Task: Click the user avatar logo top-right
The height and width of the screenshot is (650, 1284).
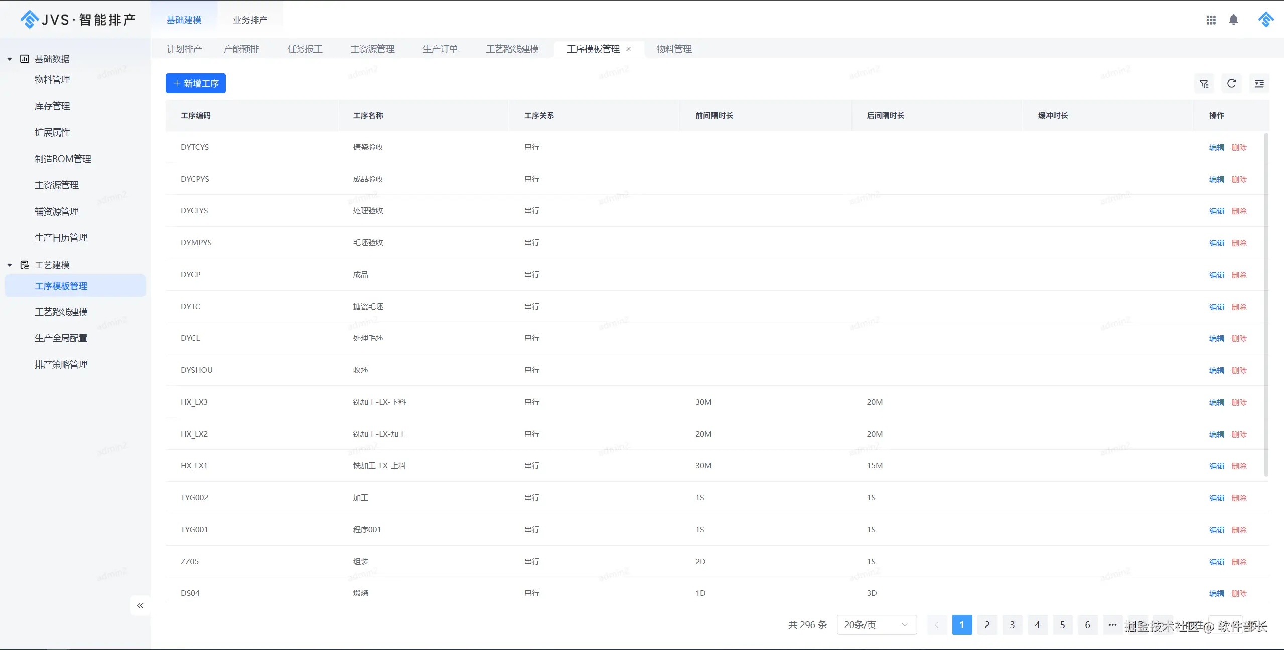Action: [x=1265, y=20]
